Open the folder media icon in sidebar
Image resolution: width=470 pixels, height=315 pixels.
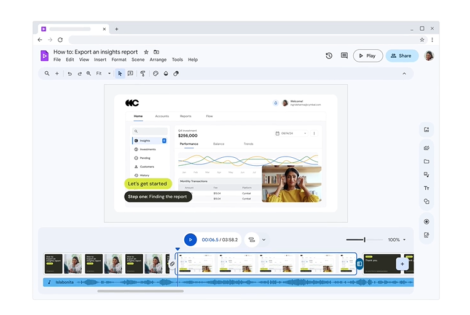(x=426, y=161)
